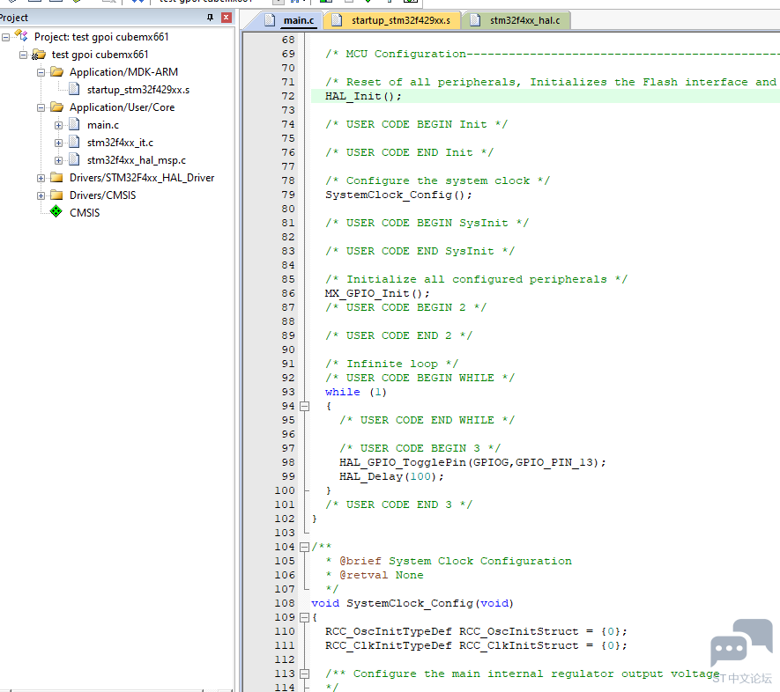Click the document icon on the startup_stm32f429xx.s tab
The height and width of the screenshot is (692, 780).
click(x=338, y=20)
